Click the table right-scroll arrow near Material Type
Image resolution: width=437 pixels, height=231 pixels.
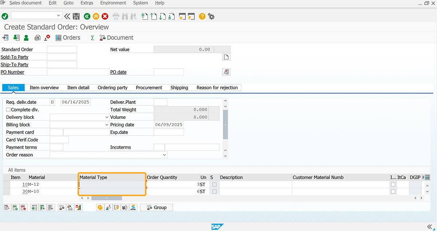88,198
